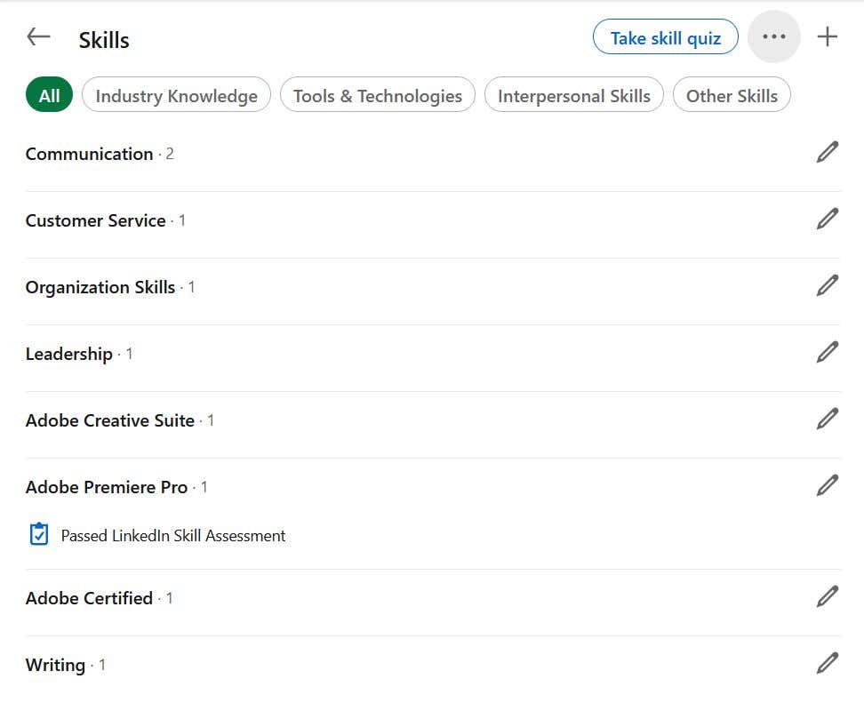Open the Communication skill title
This screenshot has width=864, height=703.
click(89, 154)
